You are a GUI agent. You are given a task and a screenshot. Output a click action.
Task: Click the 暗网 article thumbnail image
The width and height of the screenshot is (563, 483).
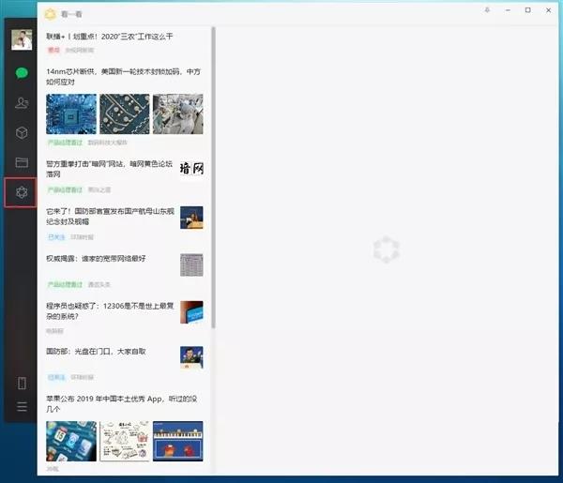(x=191, y=170)
